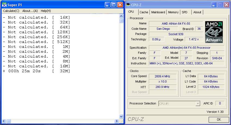Open the About...(A) menu in Super PI

30,11
